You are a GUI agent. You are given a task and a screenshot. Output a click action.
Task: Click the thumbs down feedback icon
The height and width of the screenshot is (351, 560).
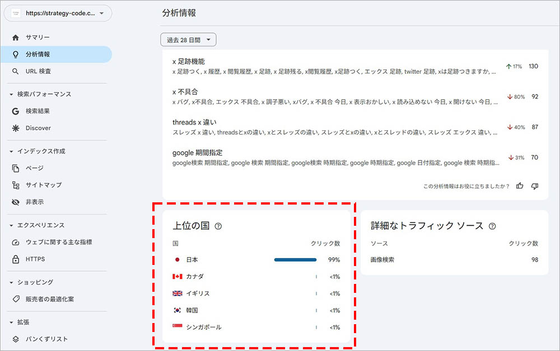[535, 186]
